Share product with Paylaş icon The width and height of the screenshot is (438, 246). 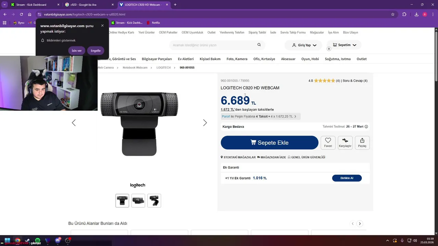pyautogui.click(x=362, y=142)
